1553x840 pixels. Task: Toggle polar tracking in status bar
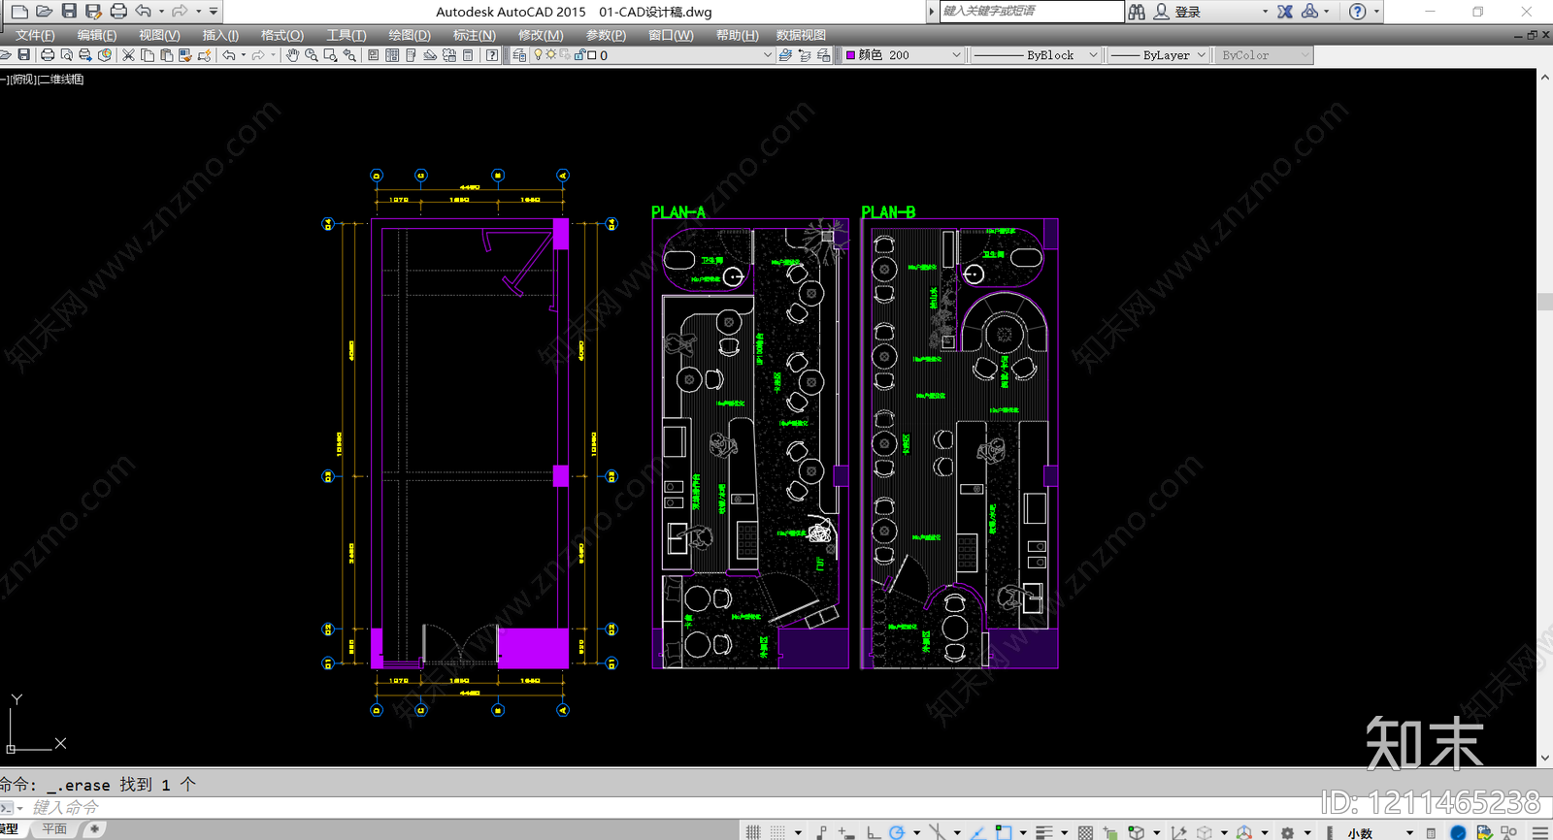(897, 832)
